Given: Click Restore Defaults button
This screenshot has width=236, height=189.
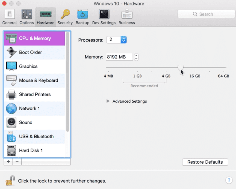Looking at the screenshot, I should pos(205,162).
